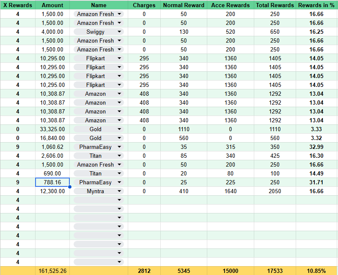Select the Charges column header
338x275 pixels.
144,5
